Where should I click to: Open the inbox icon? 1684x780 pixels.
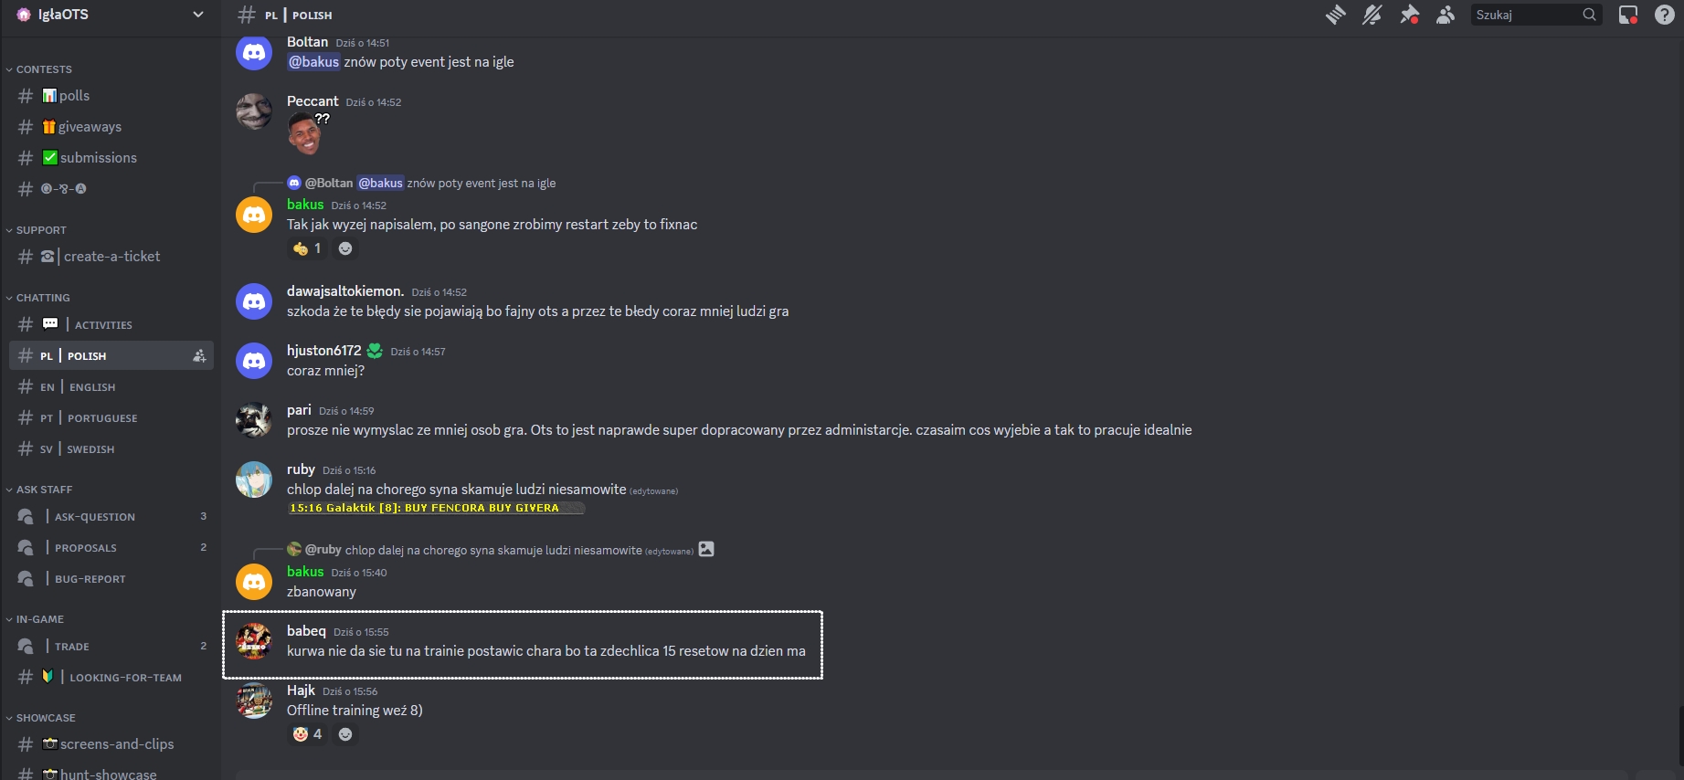[x=1628, y=15]
